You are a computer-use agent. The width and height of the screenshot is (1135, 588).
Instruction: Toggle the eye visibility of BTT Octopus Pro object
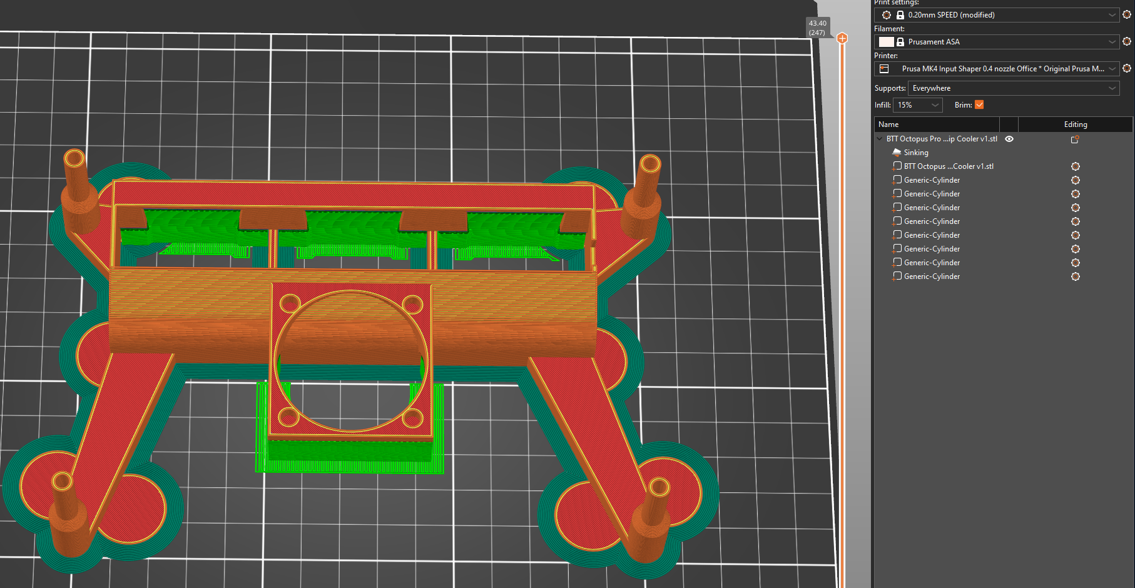(1009, 139)
